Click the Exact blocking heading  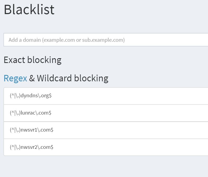point(33,60)
